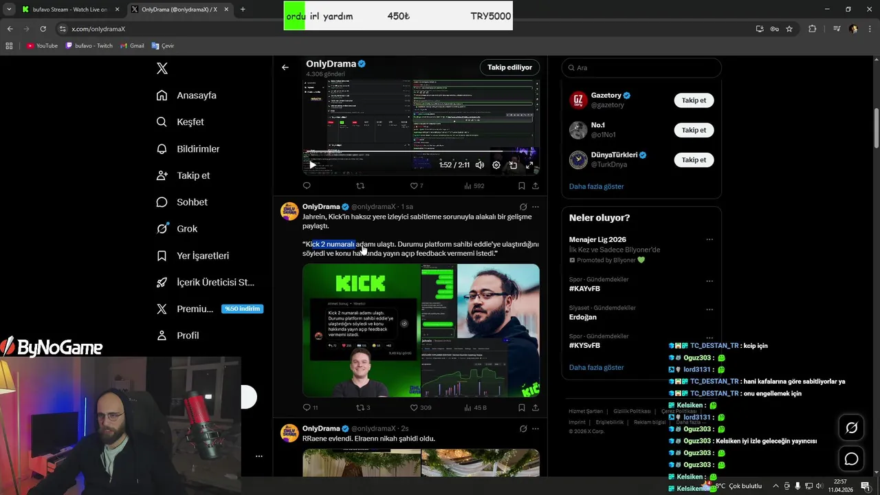Click the address bar x.com/onlydramaX
The image size is (880, 495).
point(98,29)
